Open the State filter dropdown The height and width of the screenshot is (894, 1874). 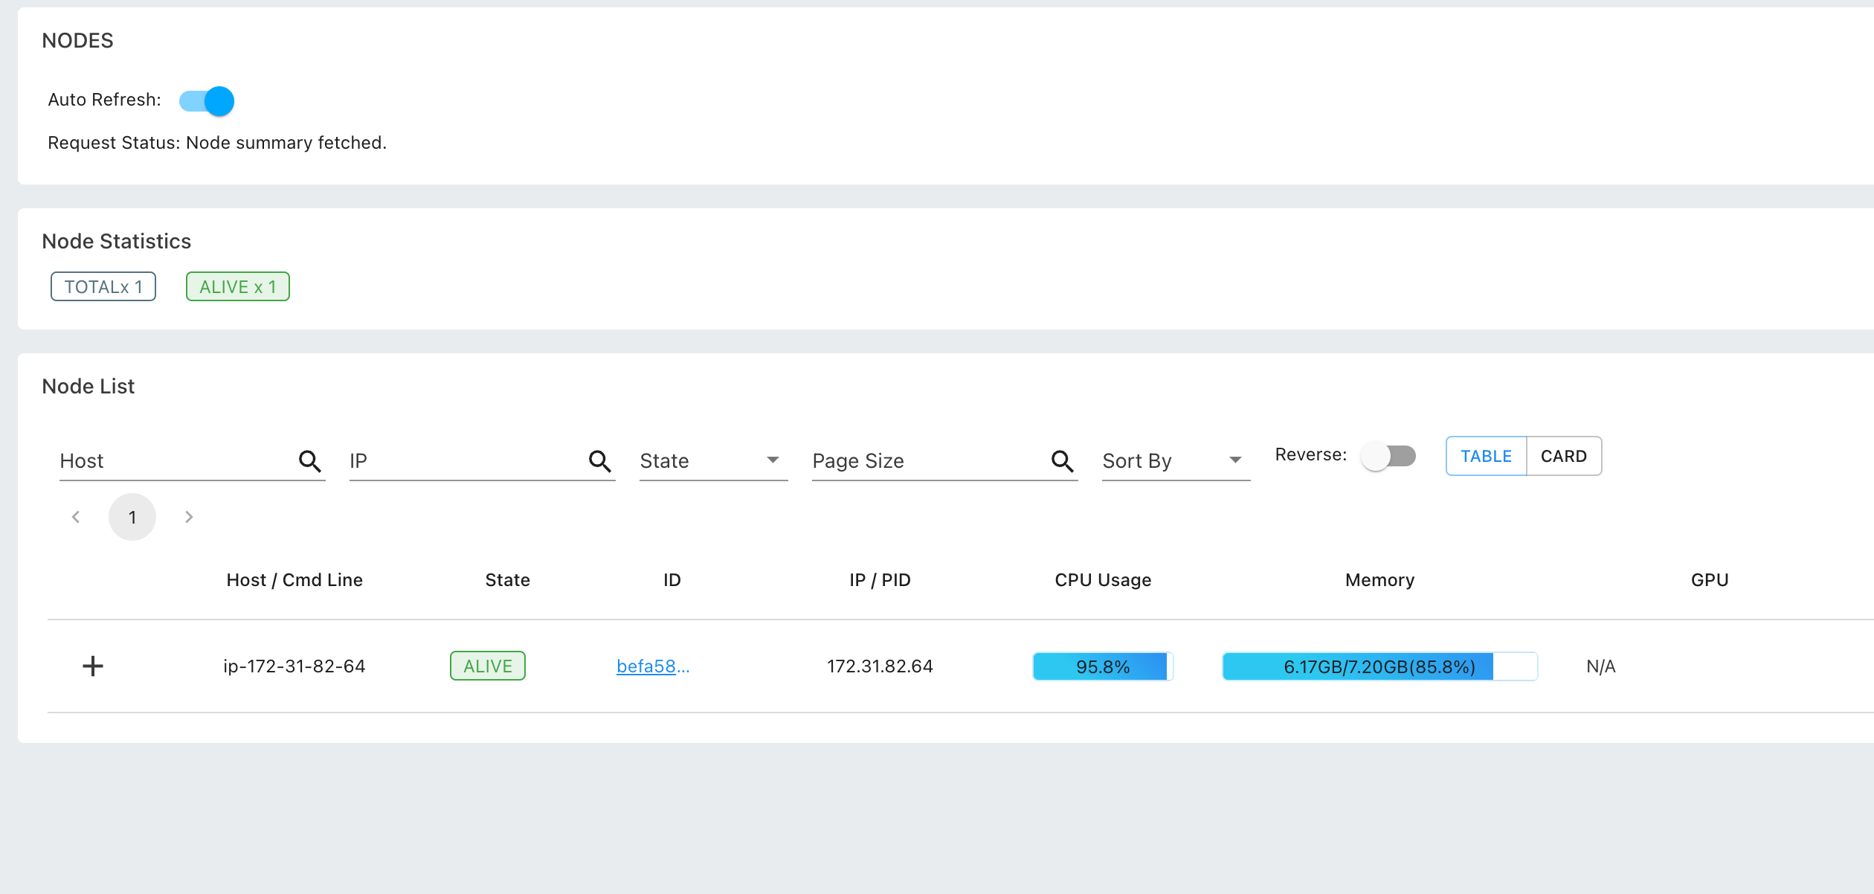coord(713,461)
